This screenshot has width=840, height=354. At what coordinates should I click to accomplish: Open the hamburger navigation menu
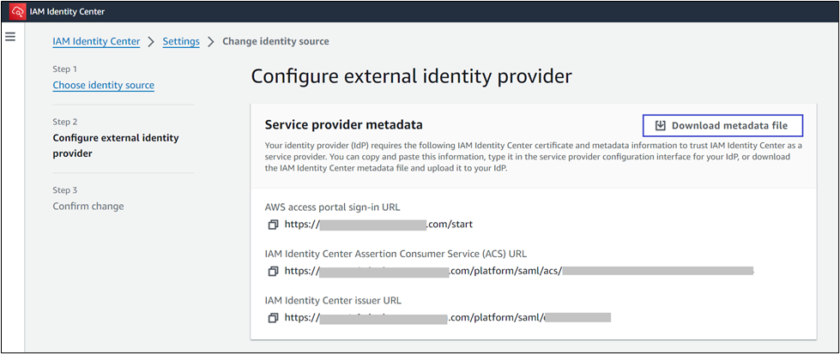click(10, 37)
